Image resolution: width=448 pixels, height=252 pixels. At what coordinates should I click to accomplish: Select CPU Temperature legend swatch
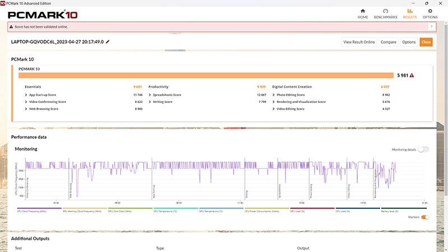[x=176, y=208]
